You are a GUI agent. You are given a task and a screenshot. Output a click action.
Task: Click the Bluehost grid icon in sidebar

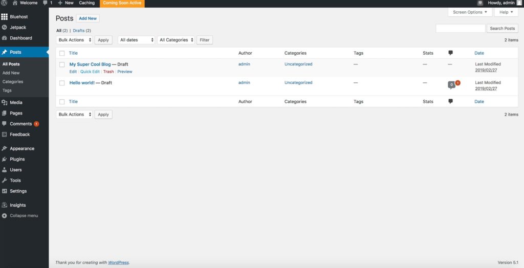pyautogui.click(x=4, y=17)
